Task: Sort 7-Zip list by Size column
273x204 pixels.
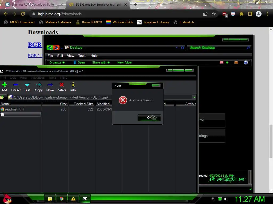Action: pyautogui.click(x=55, y=104)
